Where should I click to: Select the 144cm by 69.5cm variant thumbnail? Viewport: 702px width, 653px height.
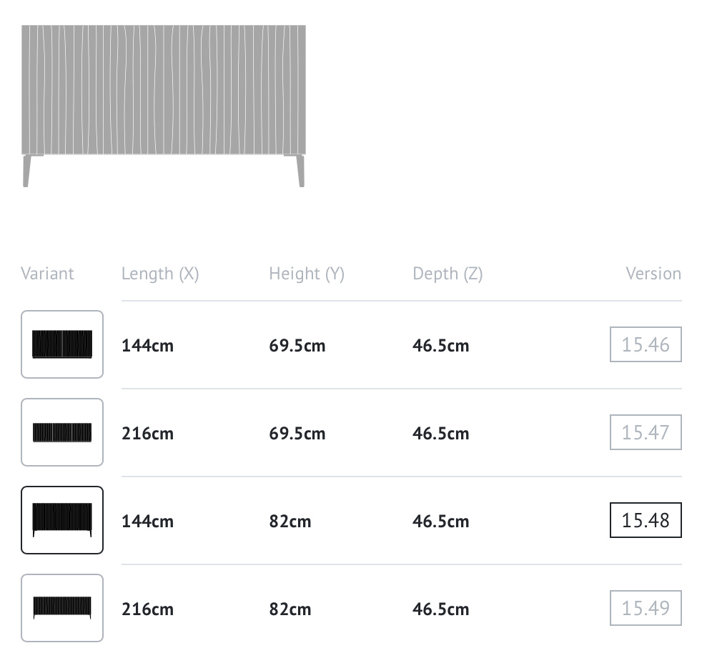click(62, 344)
